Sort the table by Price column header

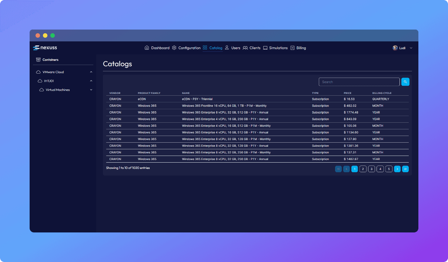(347, 93)
